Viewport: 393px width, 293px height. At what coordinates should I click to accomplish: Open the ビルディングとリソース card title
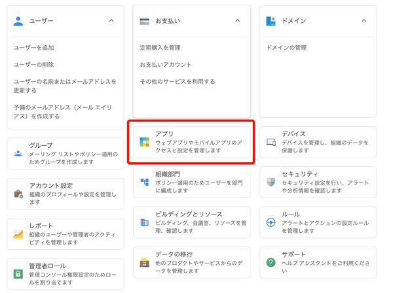pos(189,214)
